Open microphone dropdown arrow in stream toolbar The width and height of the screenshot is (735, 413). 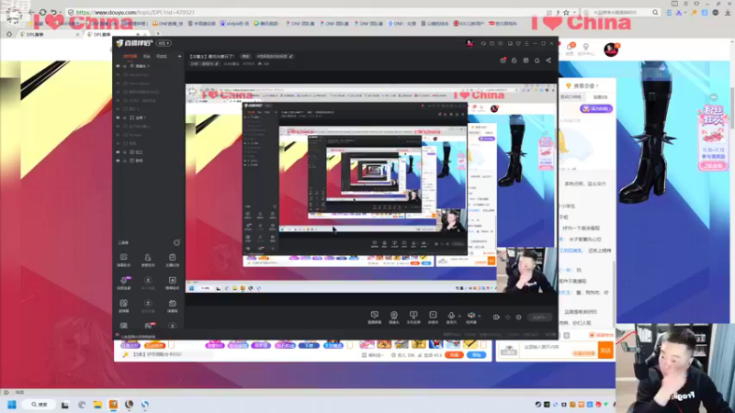(459, 316)
